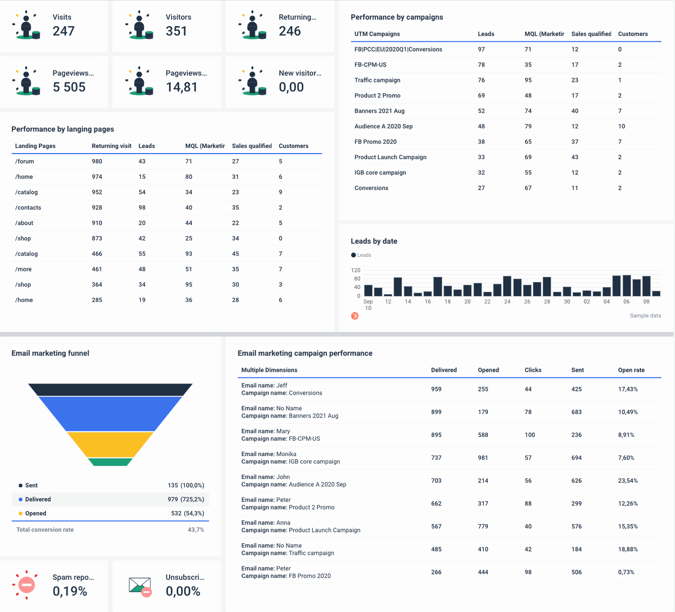The width and height of the screenshot is (675, 612).
Task: Click the blue Delivered legend dot
Action: point(20,499)
